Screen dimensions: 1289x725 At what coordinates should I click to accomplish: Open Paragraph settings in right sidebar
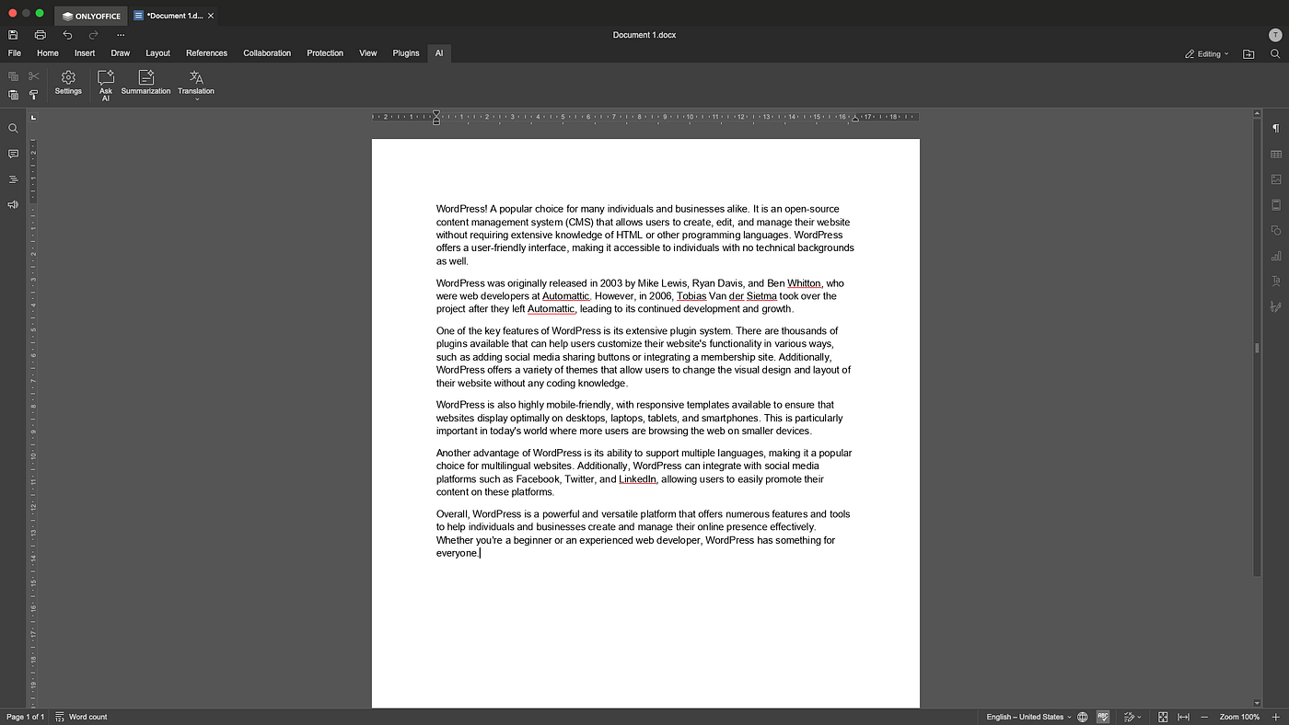(x=1276, y=129)
